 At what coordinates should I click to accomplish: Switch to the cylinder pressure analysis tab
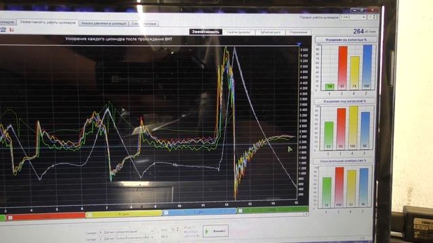point(104,24)
